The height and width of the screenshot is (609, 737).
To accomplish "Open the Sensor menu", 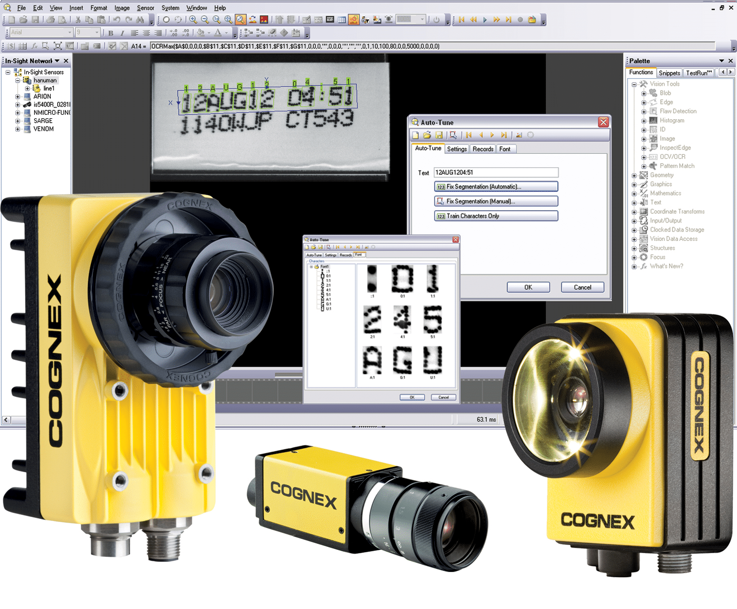I will coord(145,8).
